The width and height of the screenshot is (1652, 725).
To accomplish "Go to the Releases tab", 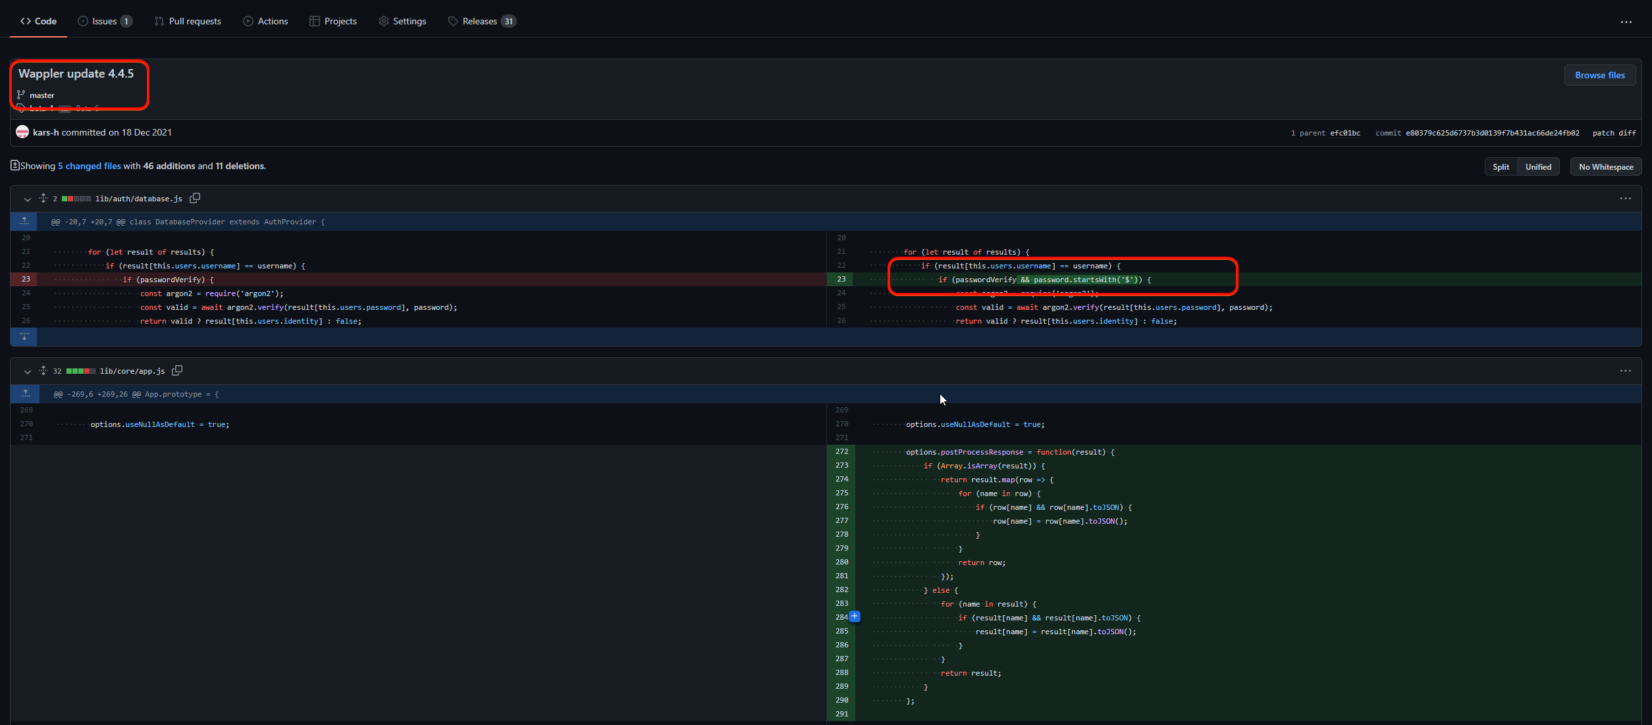I will (x=481, y=21).
